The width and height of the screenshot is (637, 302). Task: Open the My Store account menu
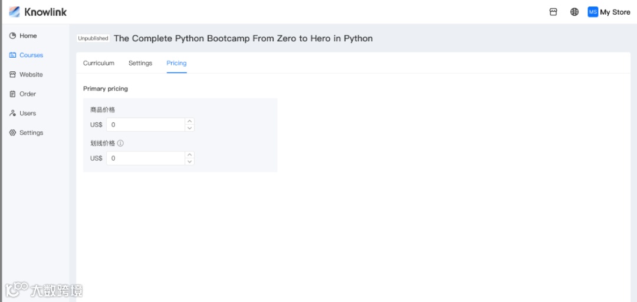tap(615, 12)
